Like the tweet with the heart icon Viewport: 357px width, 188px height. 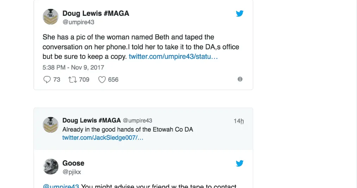[102, 80]
